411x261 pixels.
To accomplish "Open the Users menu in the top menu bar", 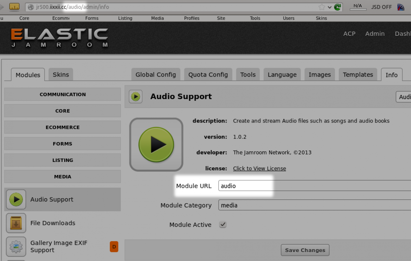I will (289, 18).
